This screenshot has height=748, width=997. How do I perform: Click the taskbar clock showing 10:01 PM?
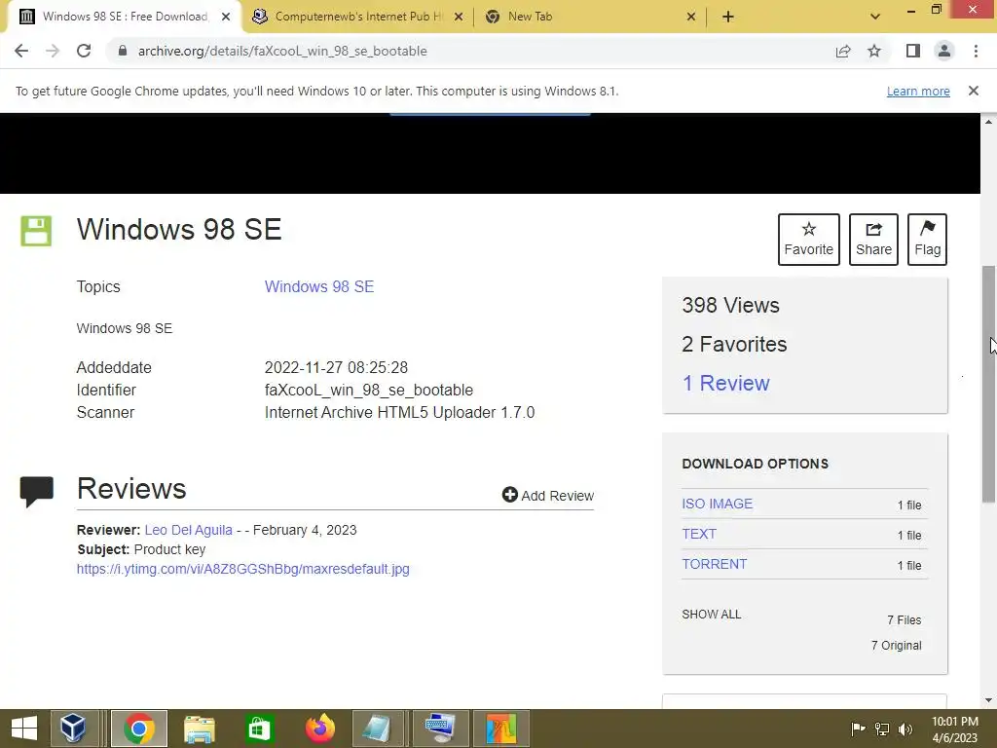954,729
